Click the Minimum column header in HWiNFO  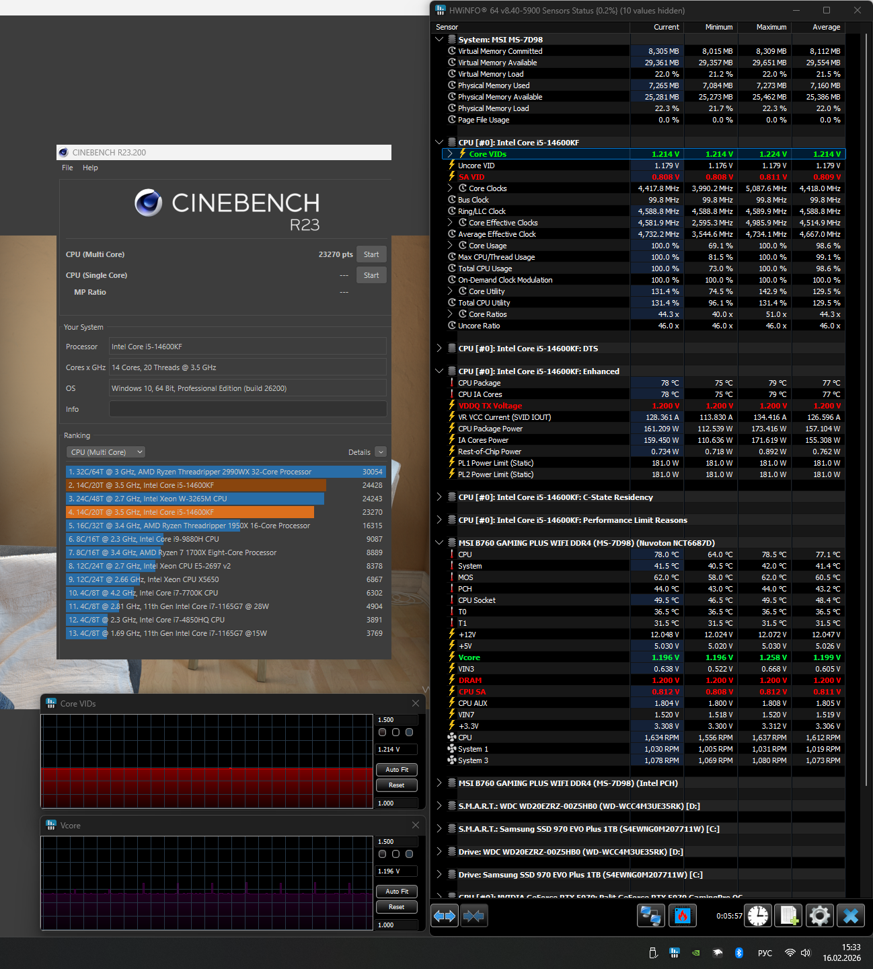click(x=711, y=27)
